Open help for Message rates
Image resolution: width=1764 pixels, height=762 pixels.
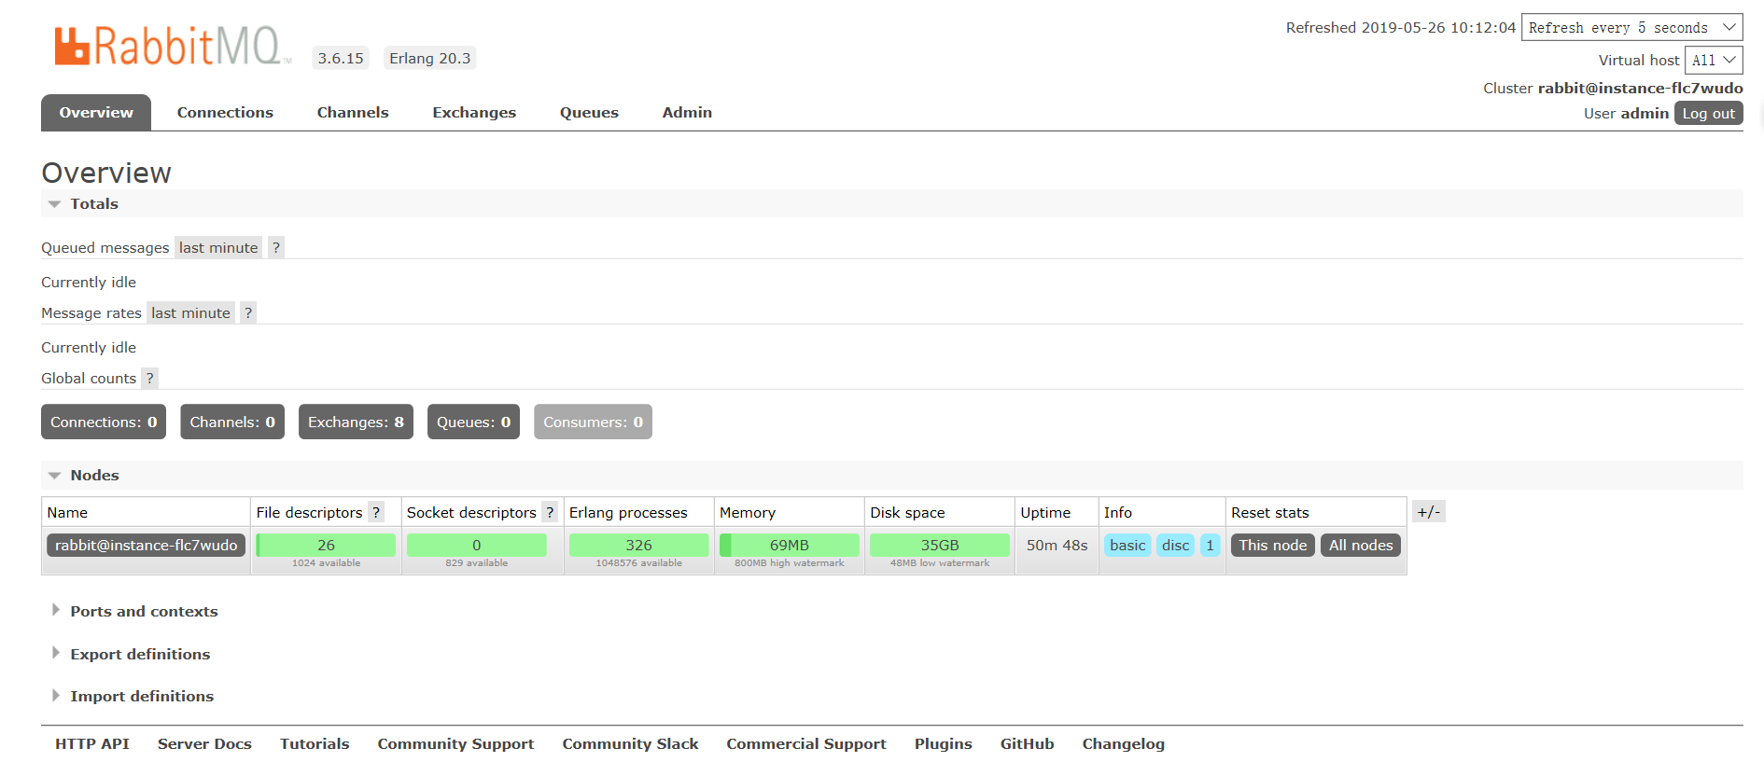(x=248, y=312)
